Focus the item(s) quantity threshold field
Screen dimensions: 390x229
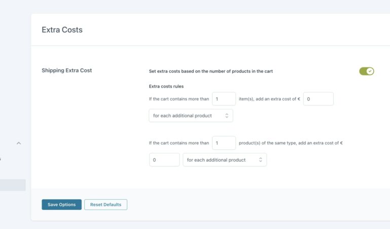(224, 99)
